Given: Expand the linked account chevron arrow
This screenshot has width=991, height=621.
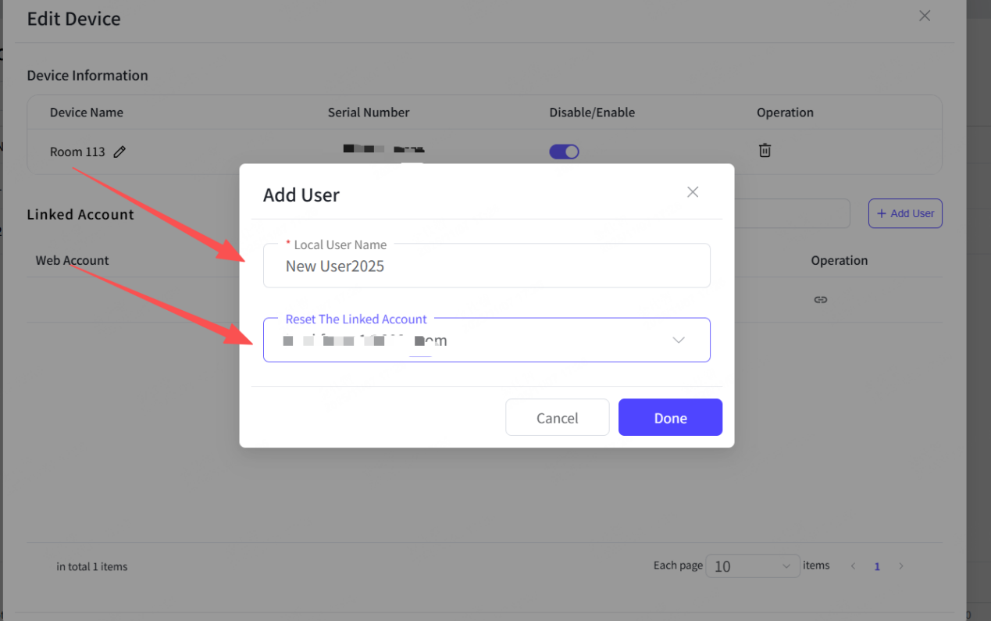Looking at the screenshot, I should click(x=679, y=341).
